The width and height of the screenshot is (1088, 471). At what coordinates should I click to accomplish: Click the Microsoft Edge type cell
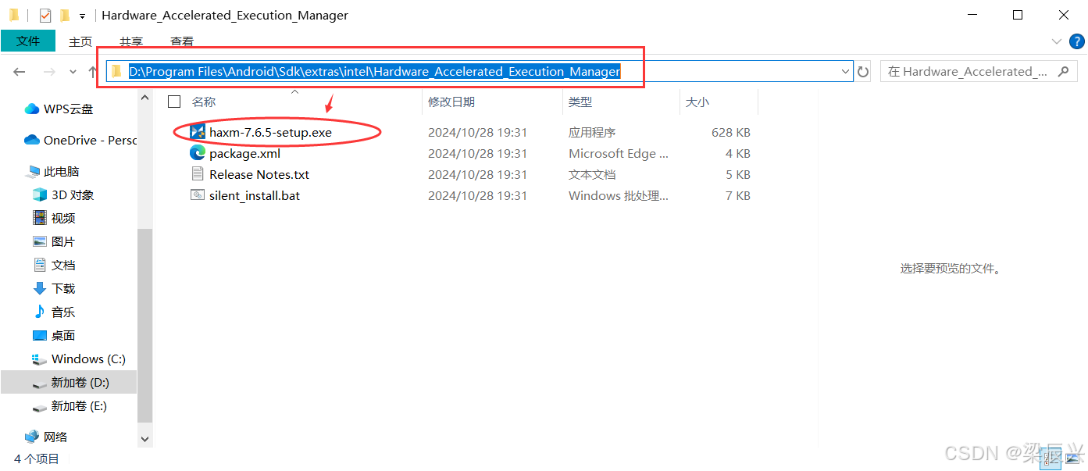pos(619,153)
